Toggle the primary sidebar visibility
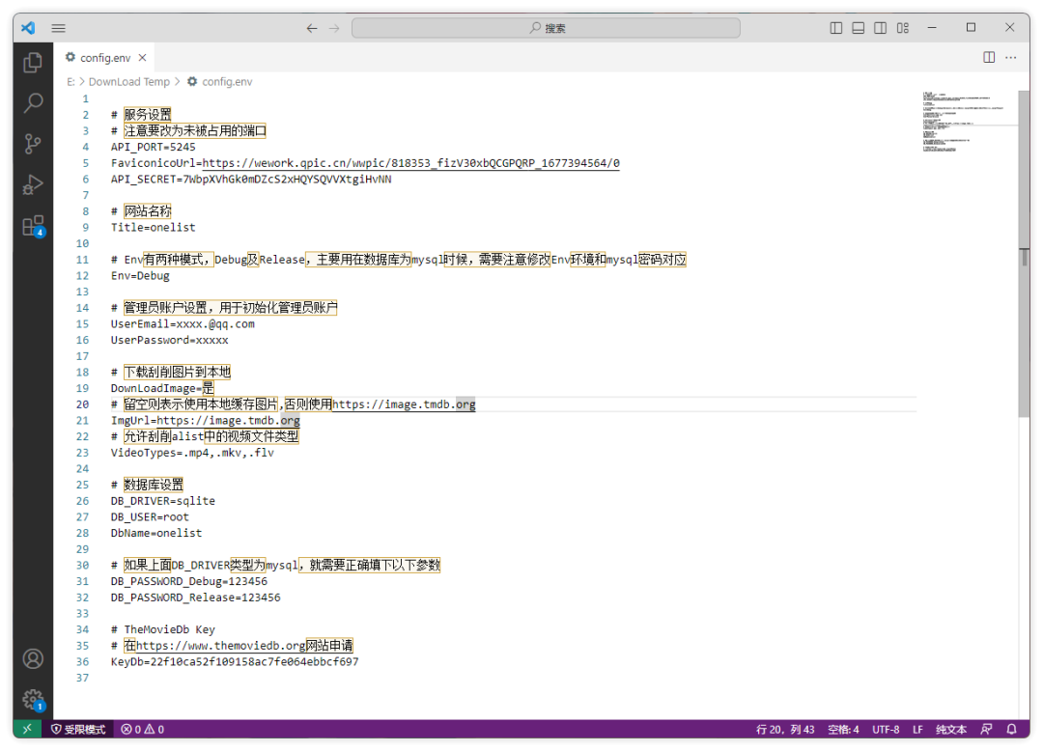1043x751 pixels. [835, 27]
